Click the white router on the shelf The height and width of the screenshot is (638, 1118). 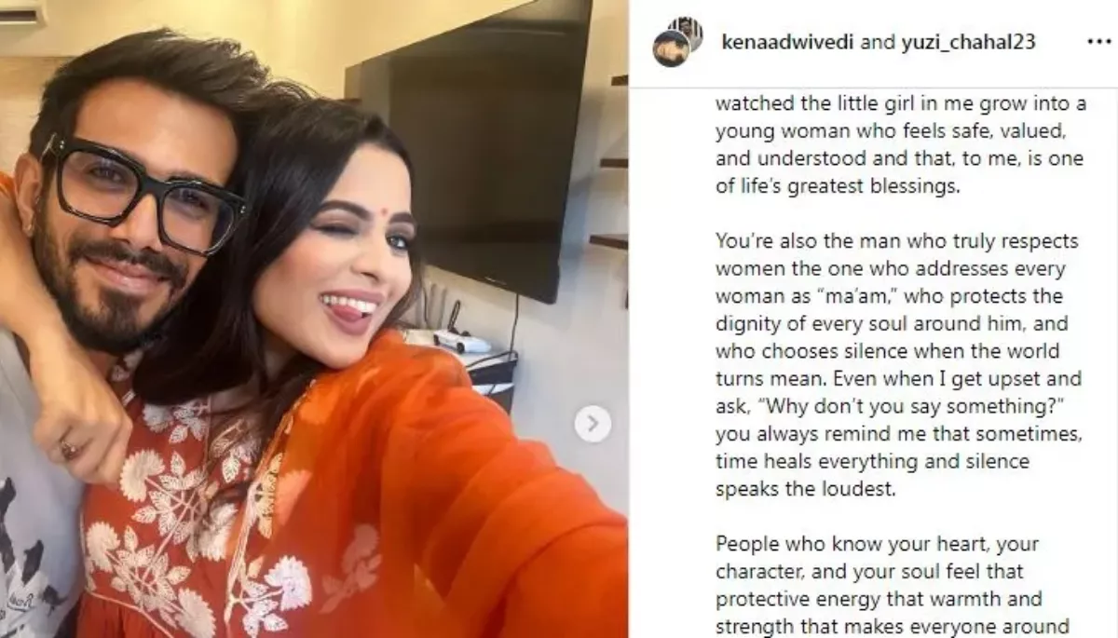(x=462, y=341)
